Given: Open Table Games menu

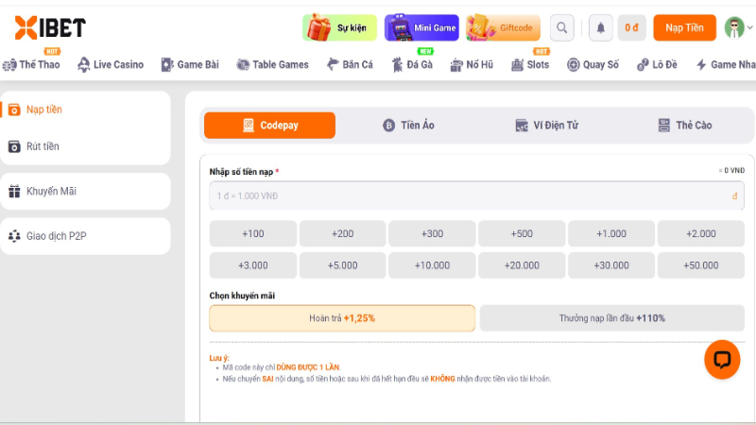Looking at the screenshot, I should click(x=272, y=64).
